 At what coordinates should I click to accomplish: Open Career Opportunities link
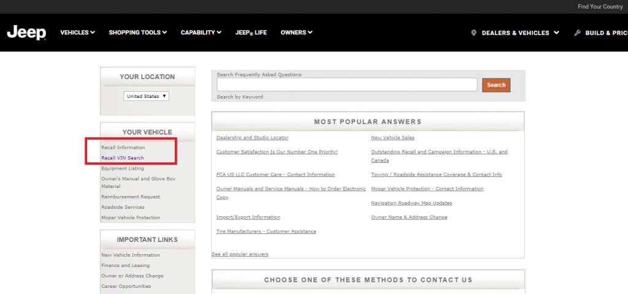[x=126, y=286]
